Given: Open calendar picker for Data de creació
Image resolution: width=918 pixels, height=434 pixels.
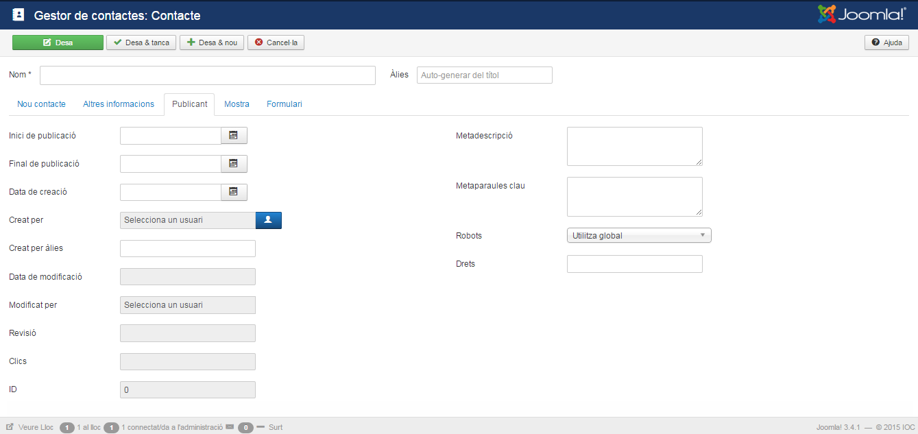Looking at the screenshot, I should 234,192.
